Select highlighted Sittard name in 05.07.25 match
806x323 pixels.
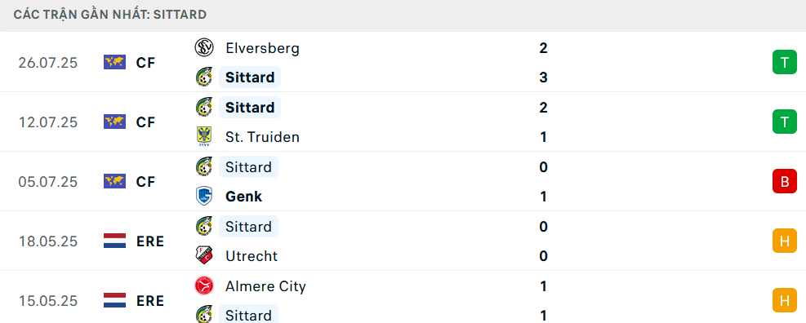tap(248, 167)
